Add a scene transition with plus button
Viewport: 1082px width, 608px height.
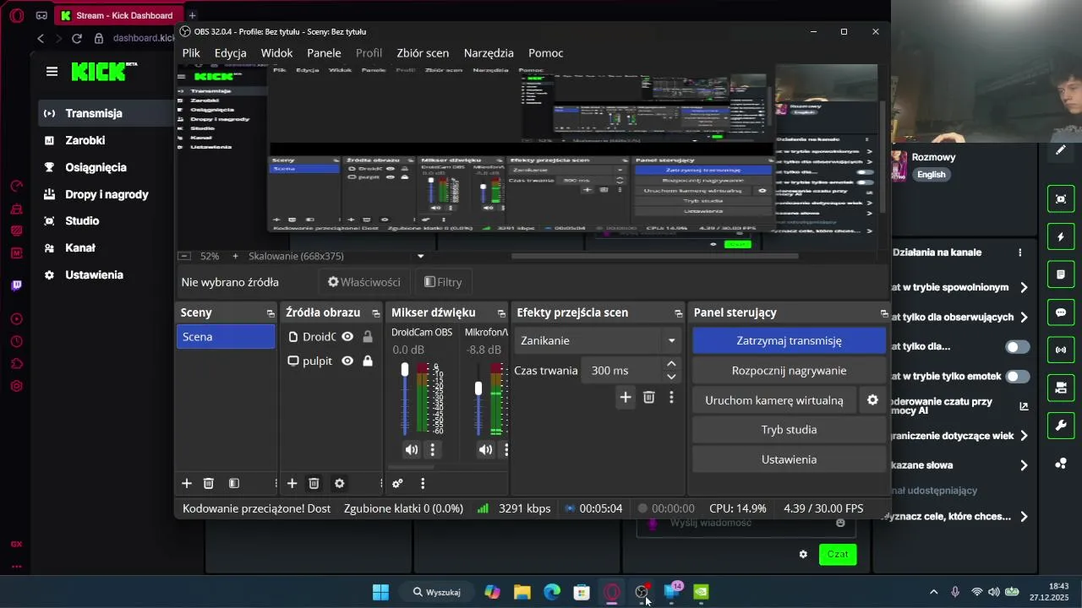coord(625,397)
